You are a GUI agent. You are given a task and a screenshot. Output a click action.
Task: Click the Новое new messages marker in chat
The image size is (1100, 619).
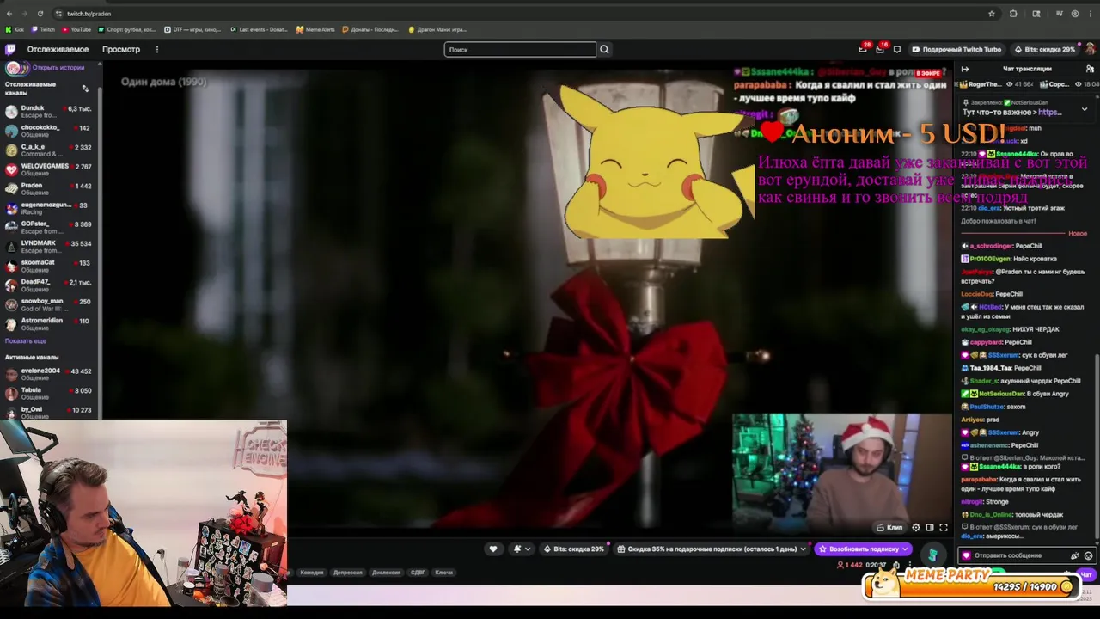(x=1078, y=234)
